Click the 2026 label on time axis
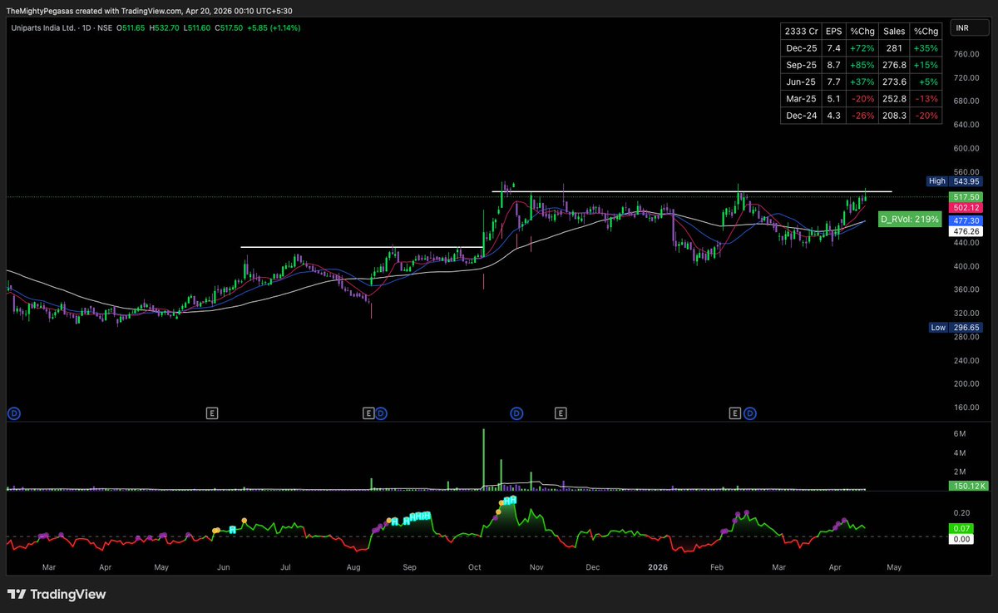 tap(658, 567)
